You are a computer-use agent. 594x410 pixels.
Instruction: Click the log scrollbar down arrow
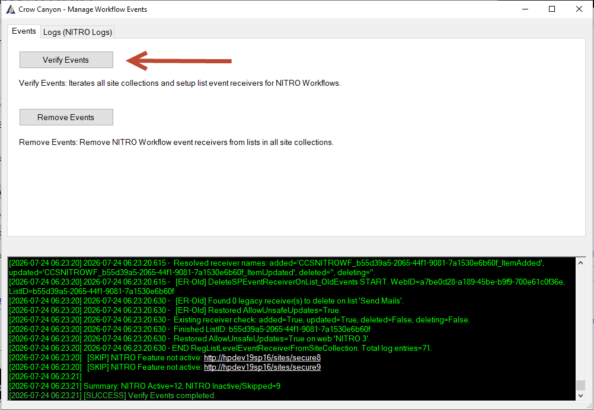(x=580, y=396)
